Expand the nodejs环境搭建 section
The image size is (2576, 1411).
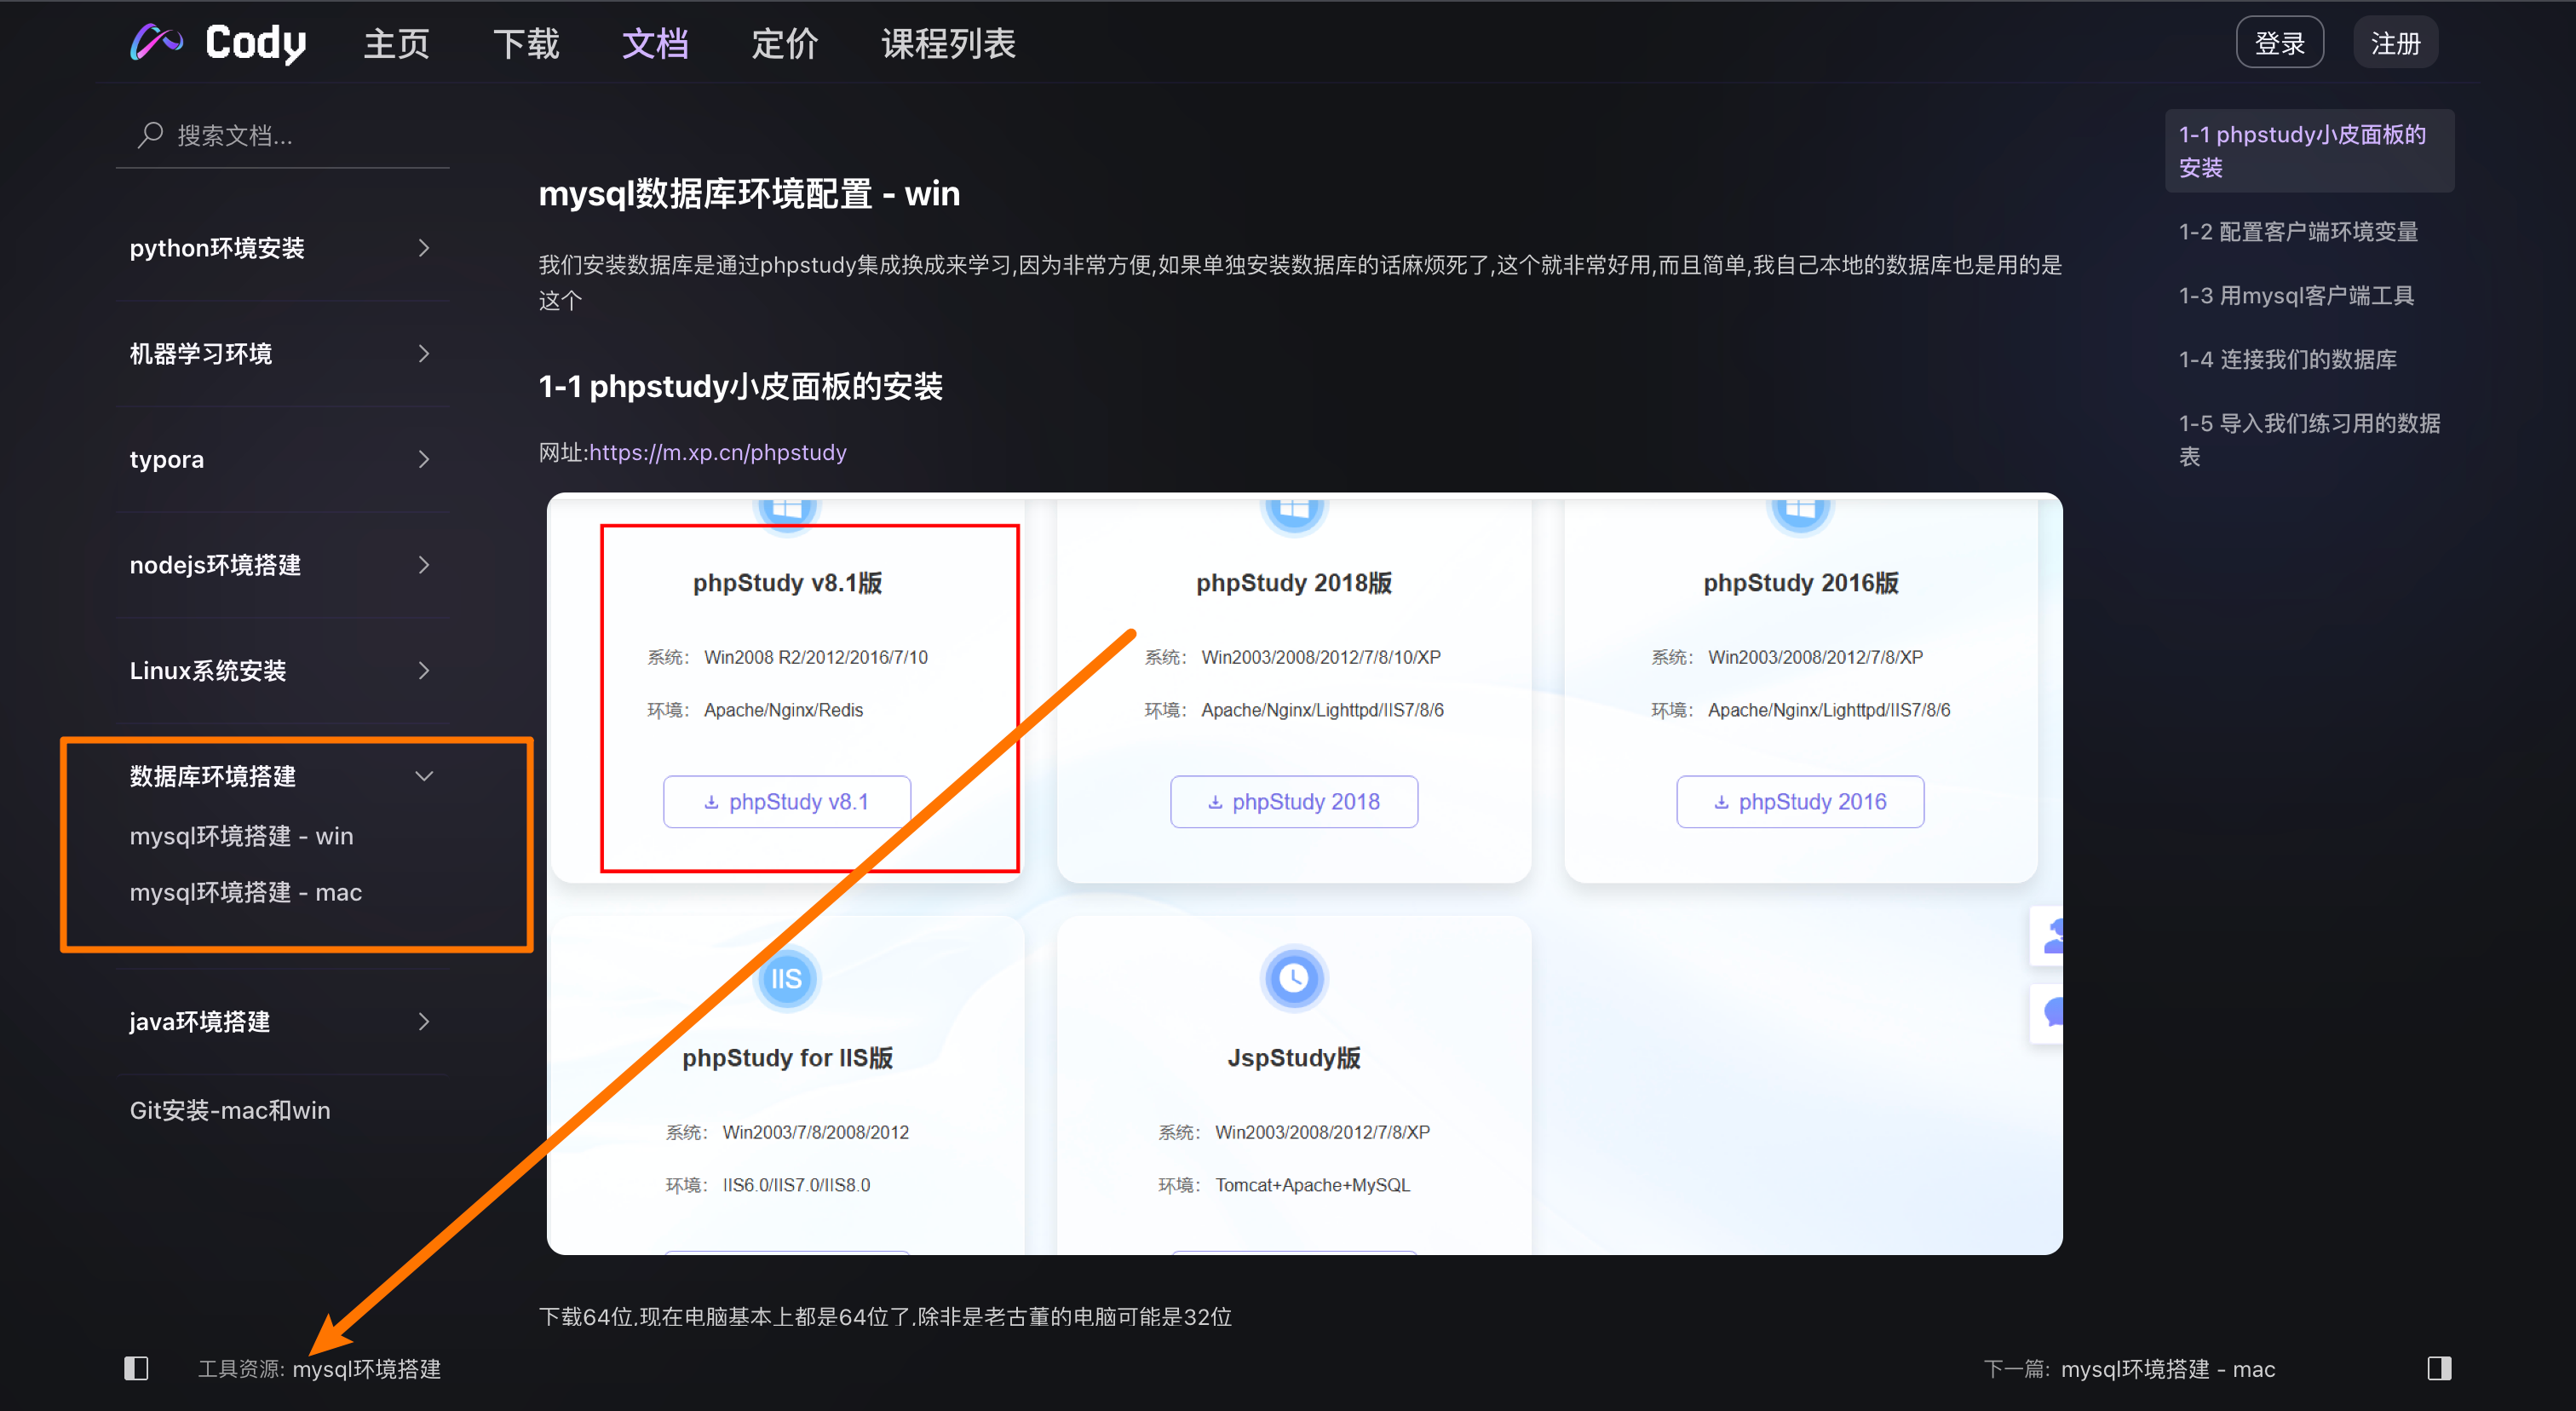(424, 565)
